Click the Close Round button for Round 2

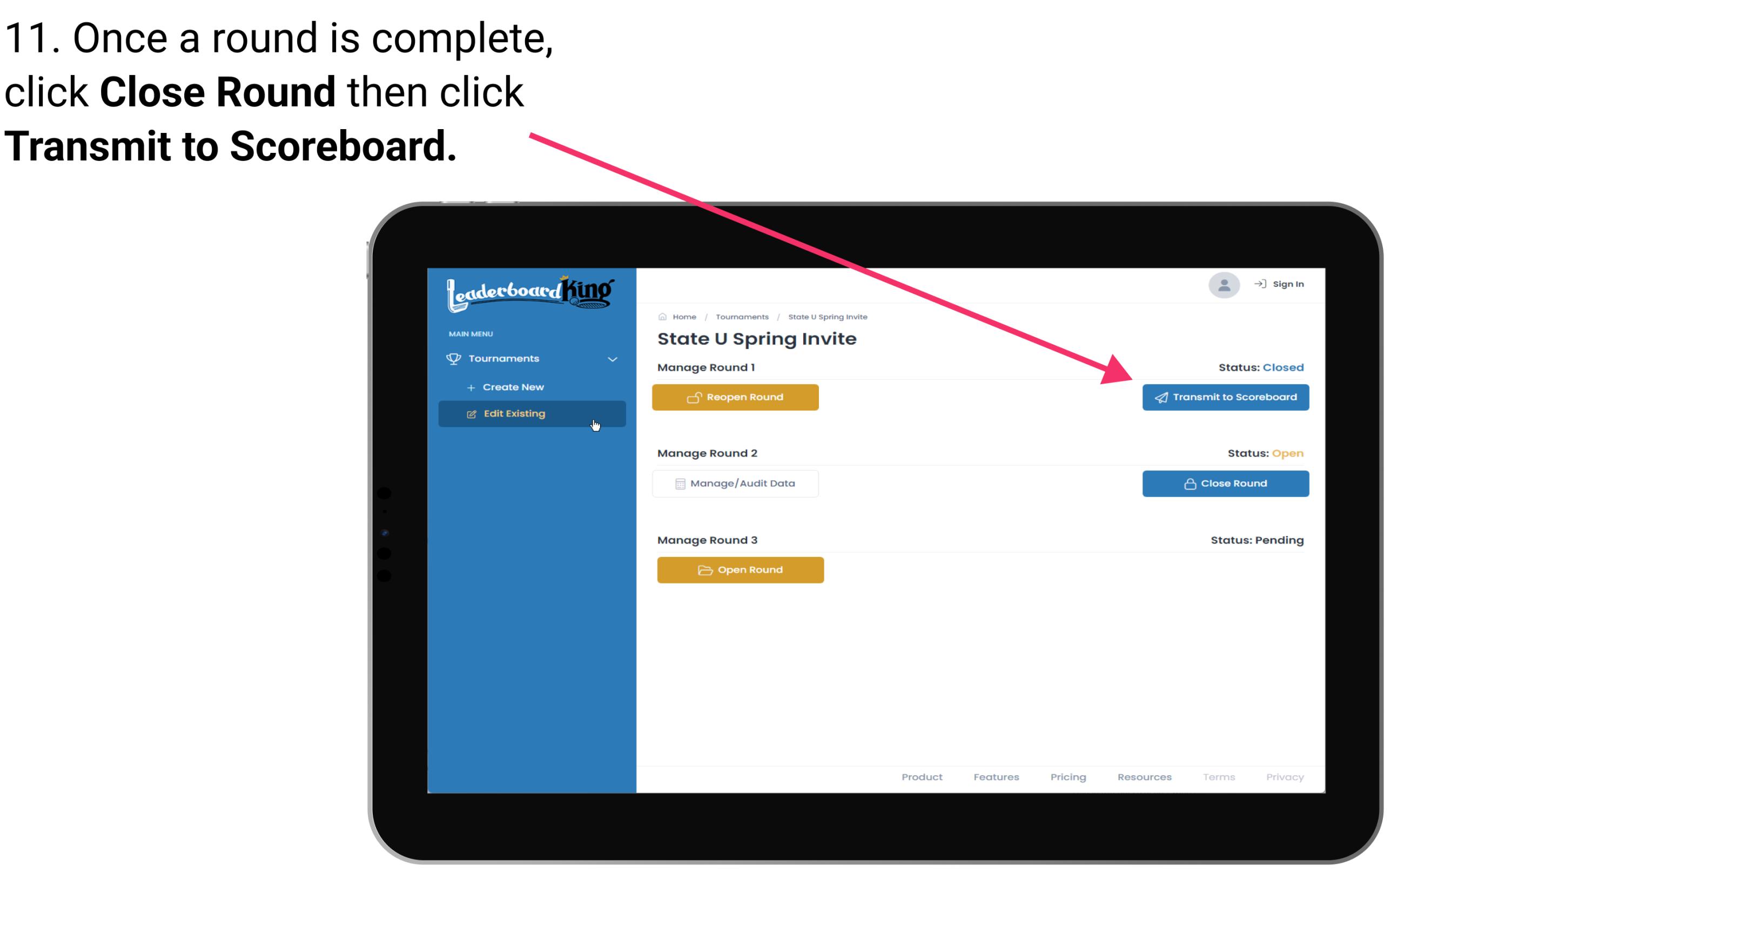click(1225, 483)
